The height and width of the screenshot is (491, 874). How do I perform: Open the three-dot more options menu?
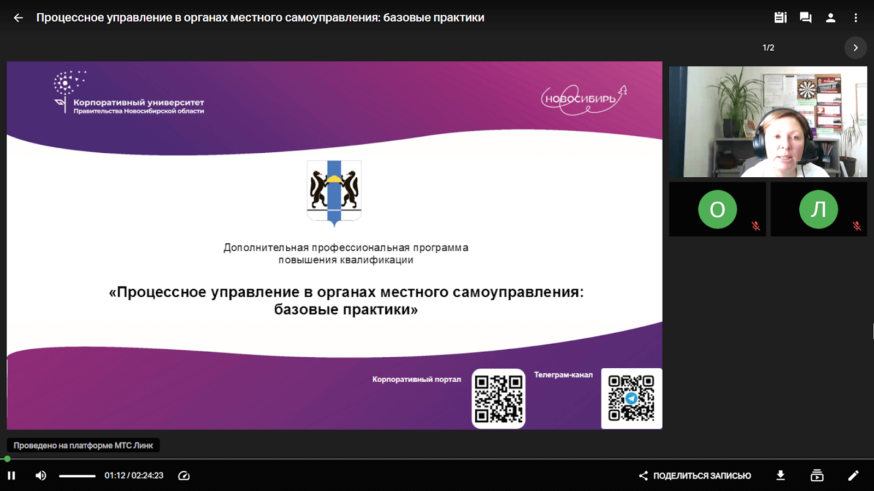click(855, 18)
